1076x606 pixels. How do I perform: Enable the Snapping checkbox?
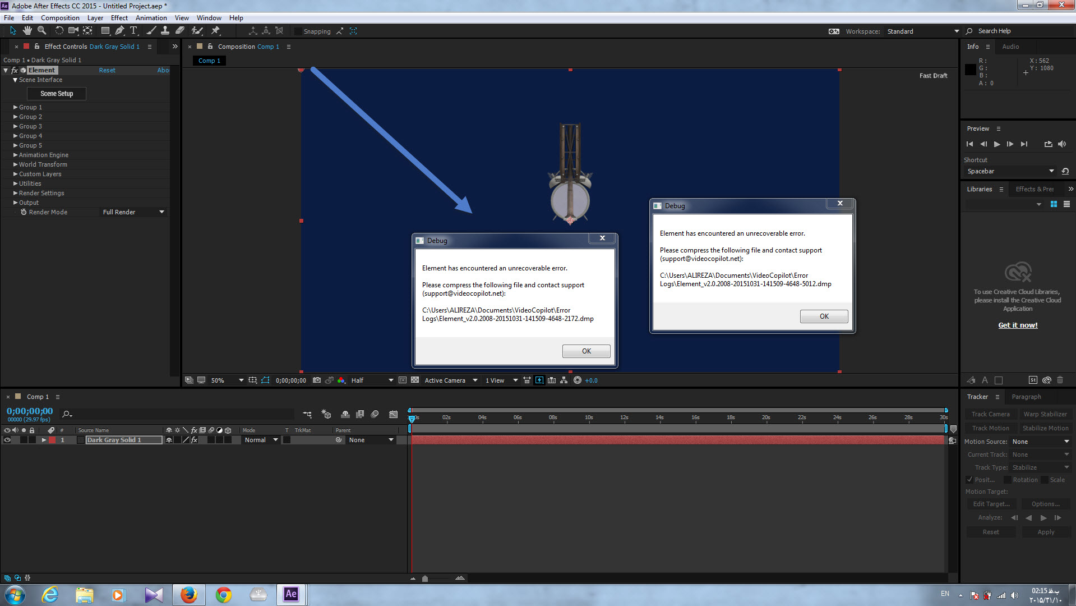click(x=298, y=31)
